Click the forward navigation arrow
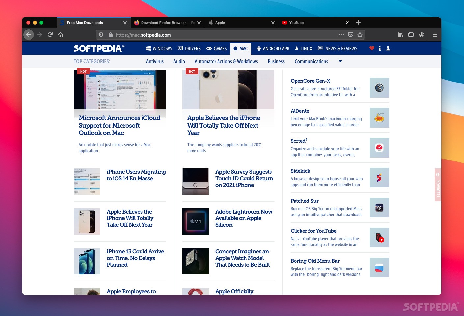The height and width of the screenshot is (316, 464). click(39, 35)
